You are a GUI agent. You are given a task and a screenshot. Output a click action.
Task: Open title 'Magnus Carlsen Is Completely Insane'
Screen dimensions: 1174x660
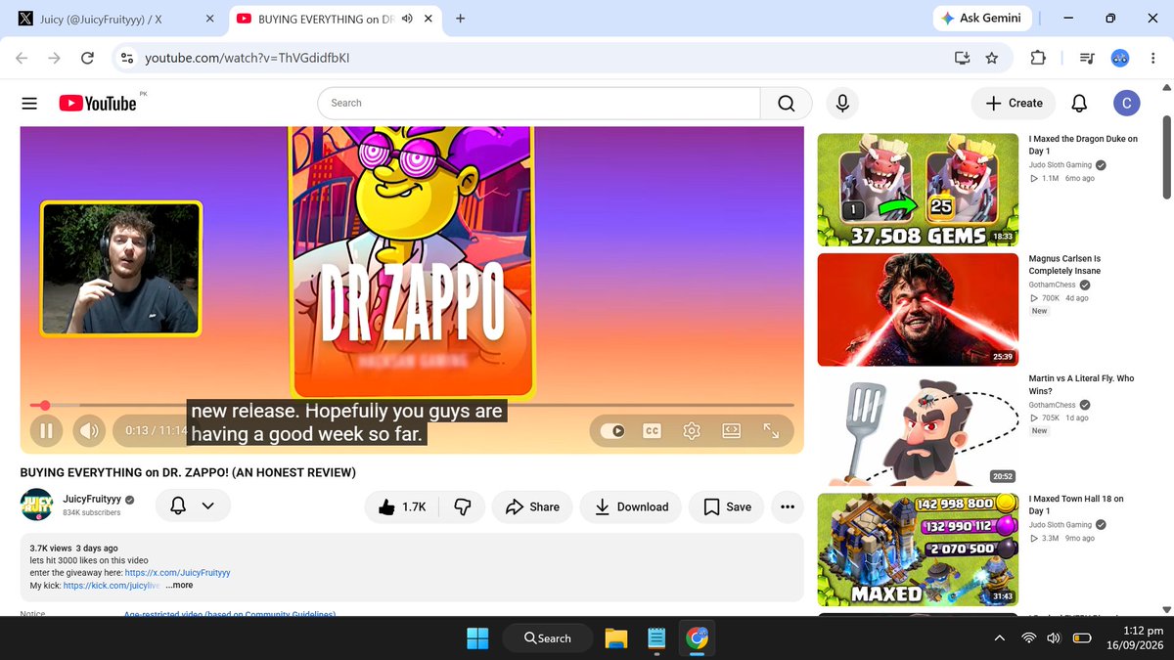[x=1064, y=265]
